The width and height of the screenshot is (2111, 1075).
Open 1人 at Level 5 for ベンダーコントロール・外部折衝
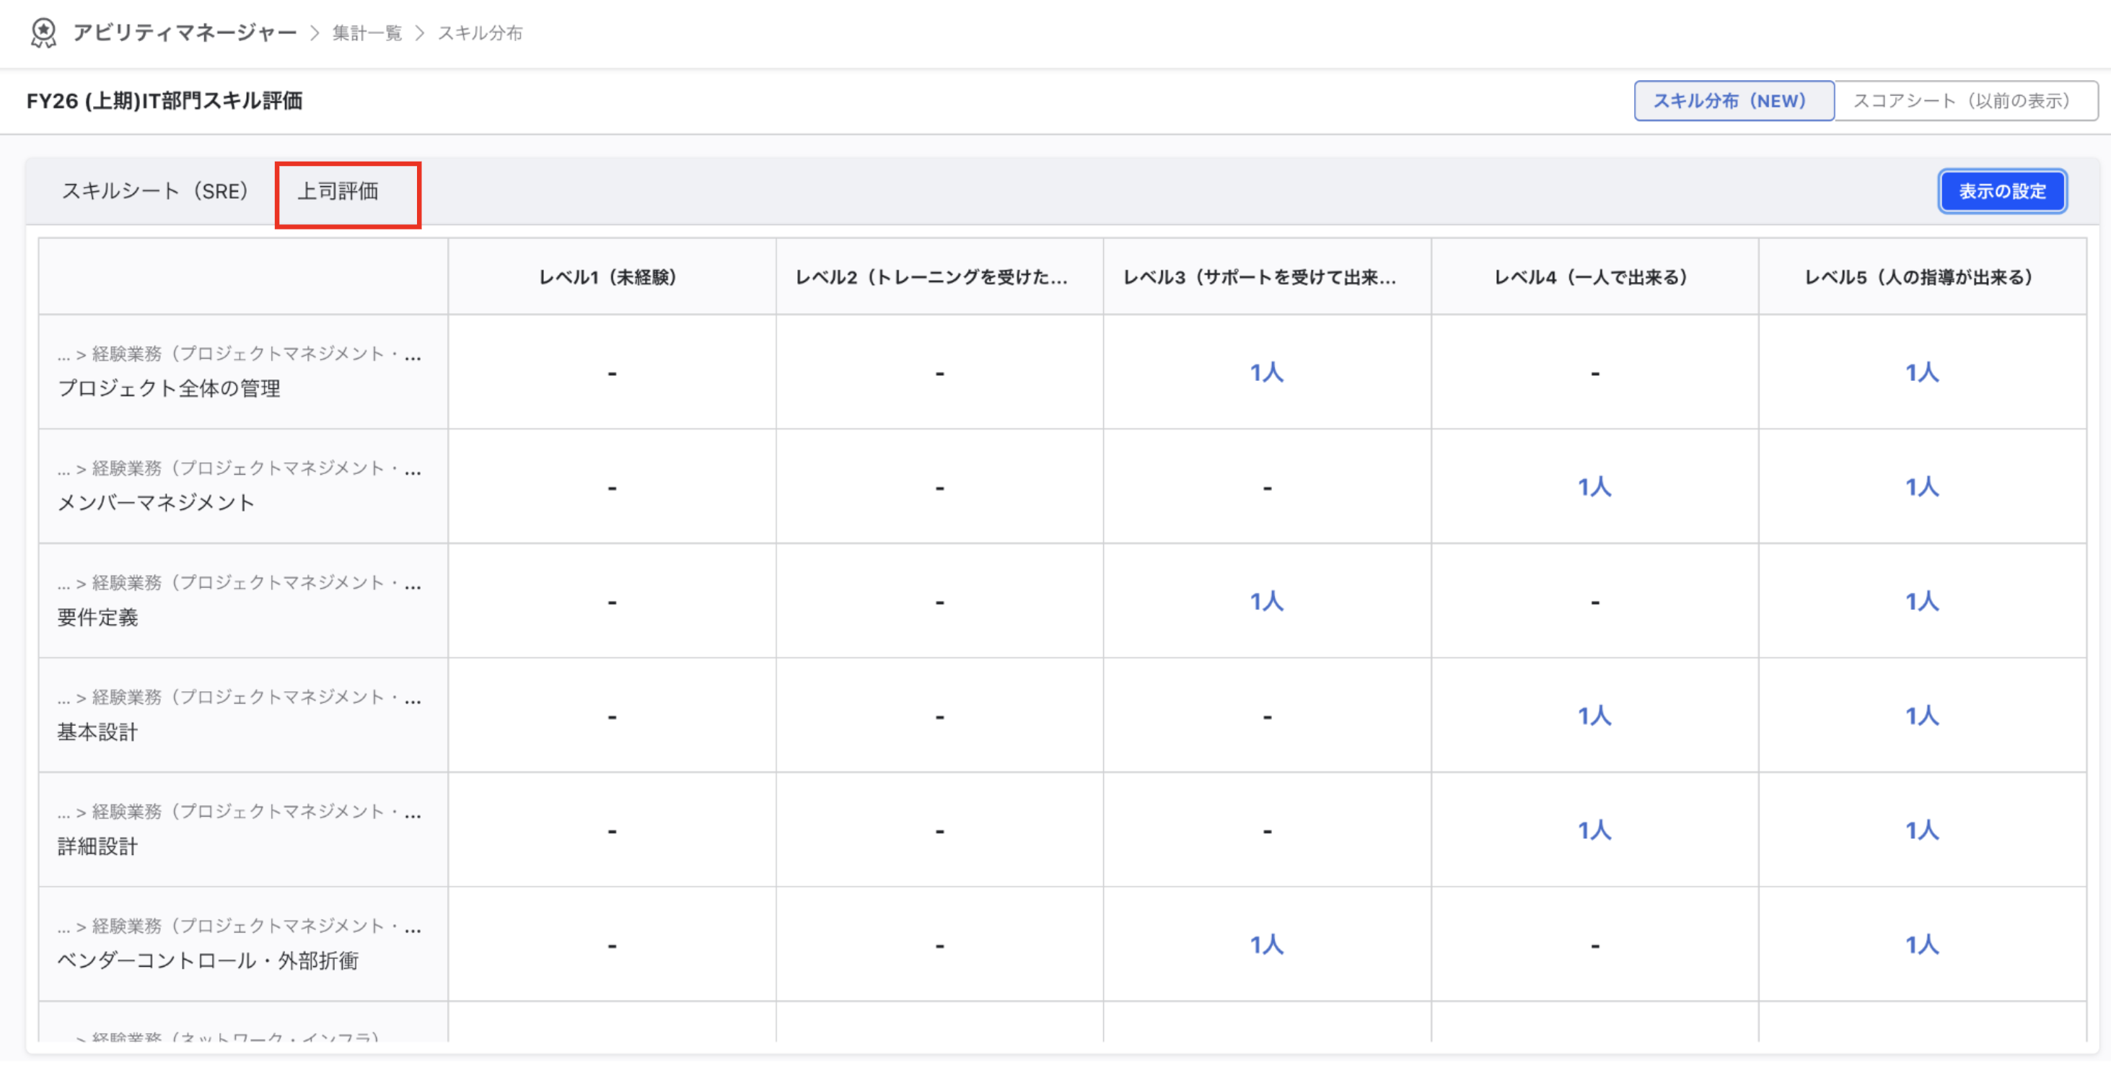1923,946
